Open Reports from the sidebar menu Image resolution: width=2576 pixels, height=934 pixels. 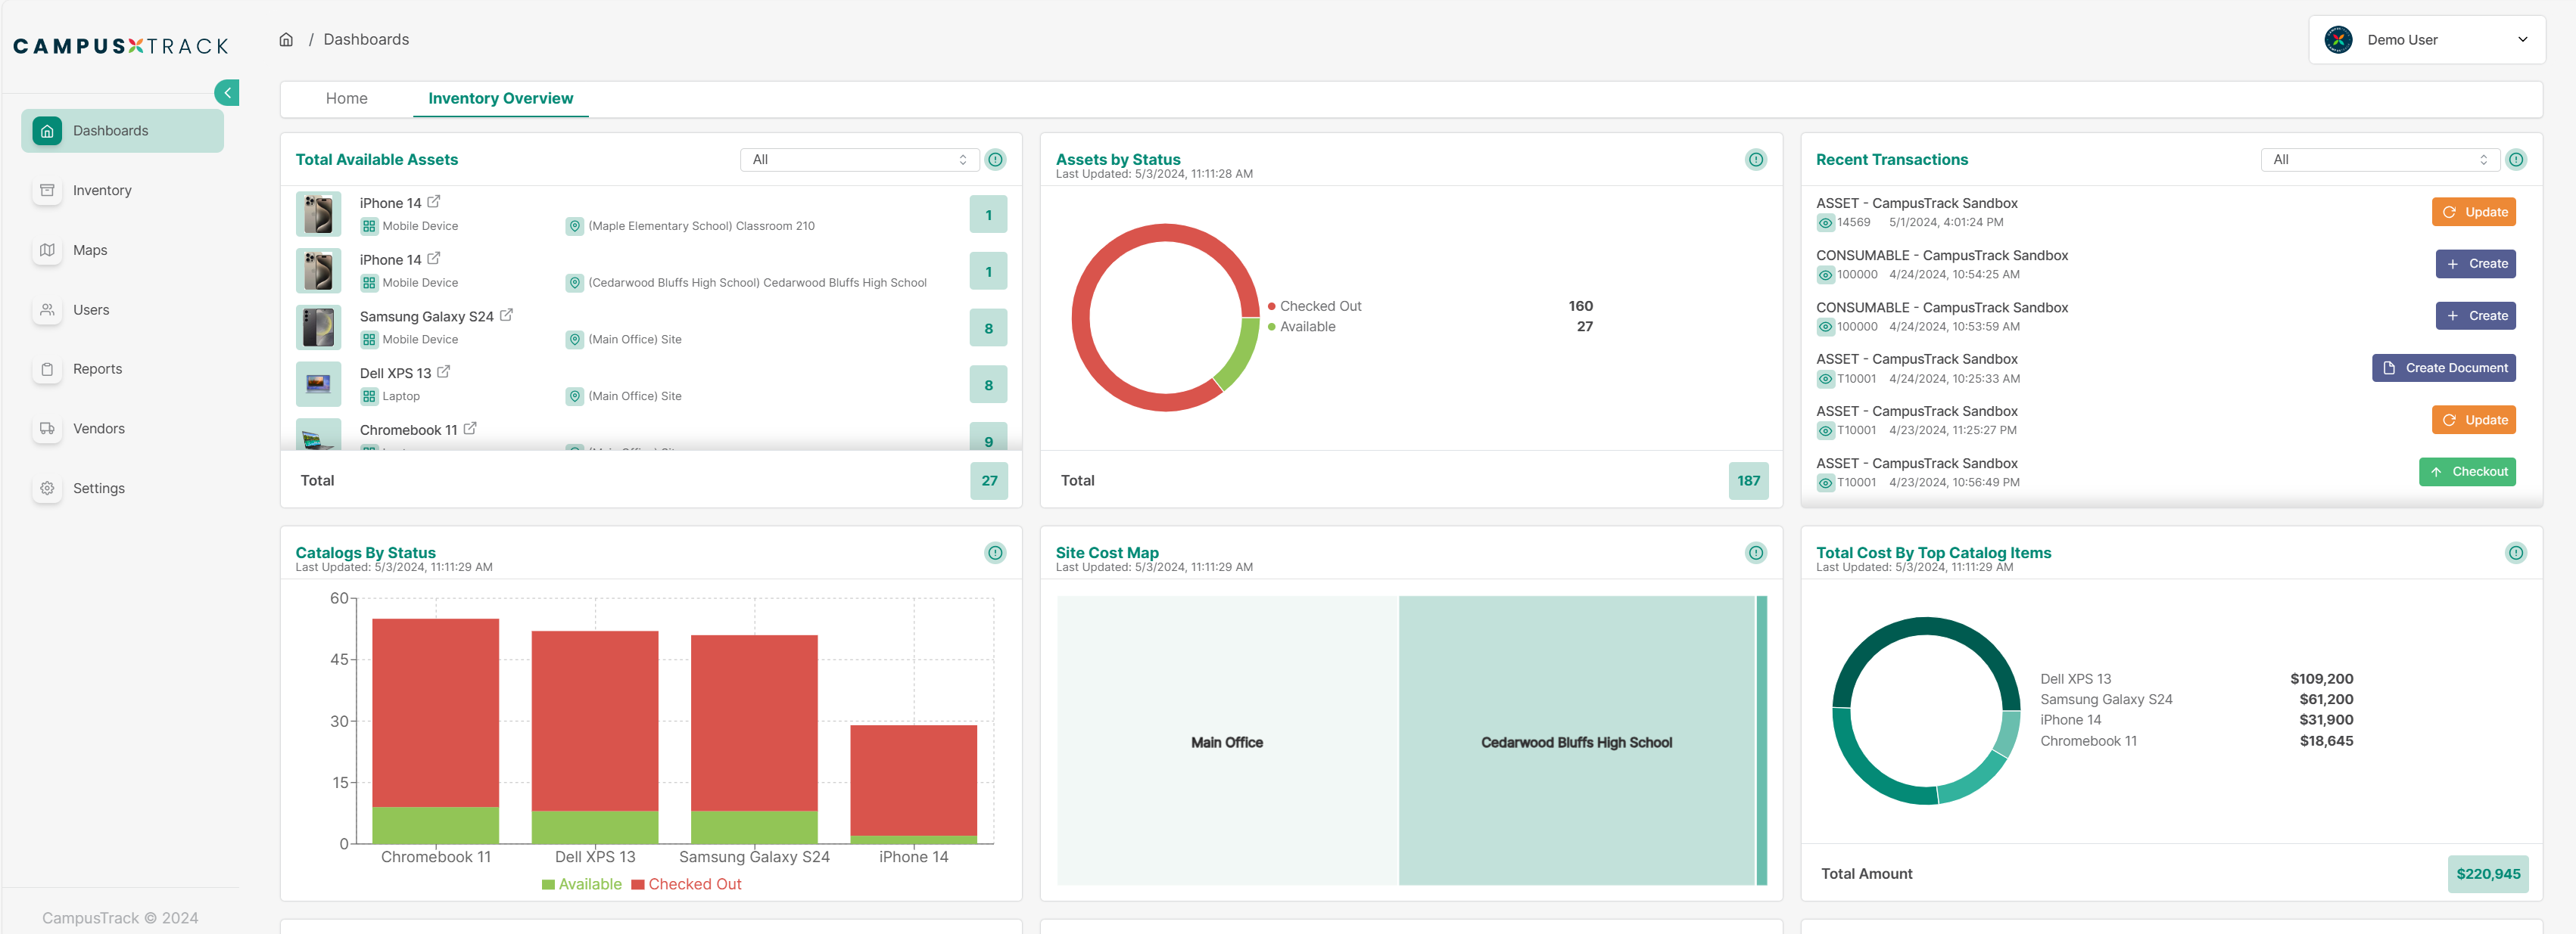[x=97, y=368]
